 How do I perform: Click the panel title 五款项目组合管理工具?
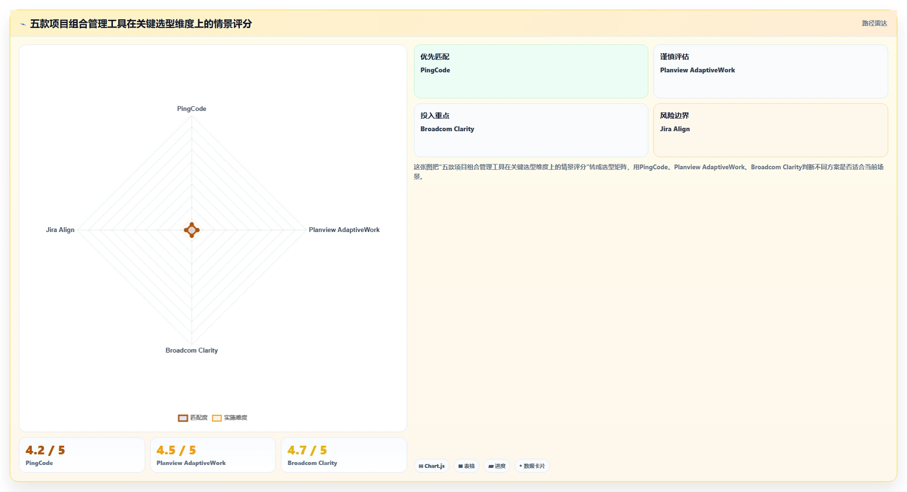[141, 24]
